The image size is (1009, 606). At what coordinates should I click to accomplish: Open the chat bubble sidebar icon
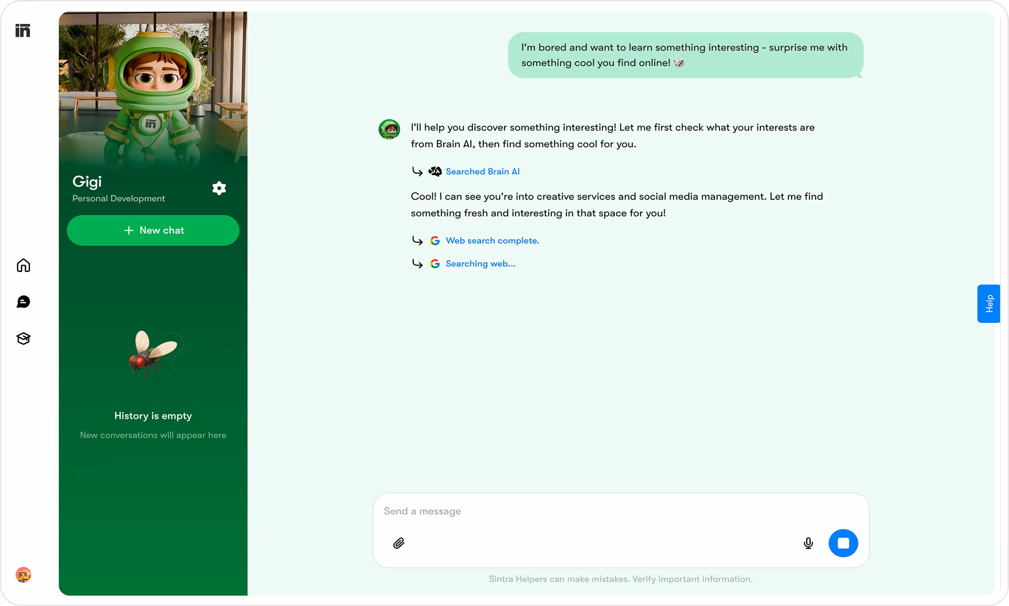click(23, 302)
